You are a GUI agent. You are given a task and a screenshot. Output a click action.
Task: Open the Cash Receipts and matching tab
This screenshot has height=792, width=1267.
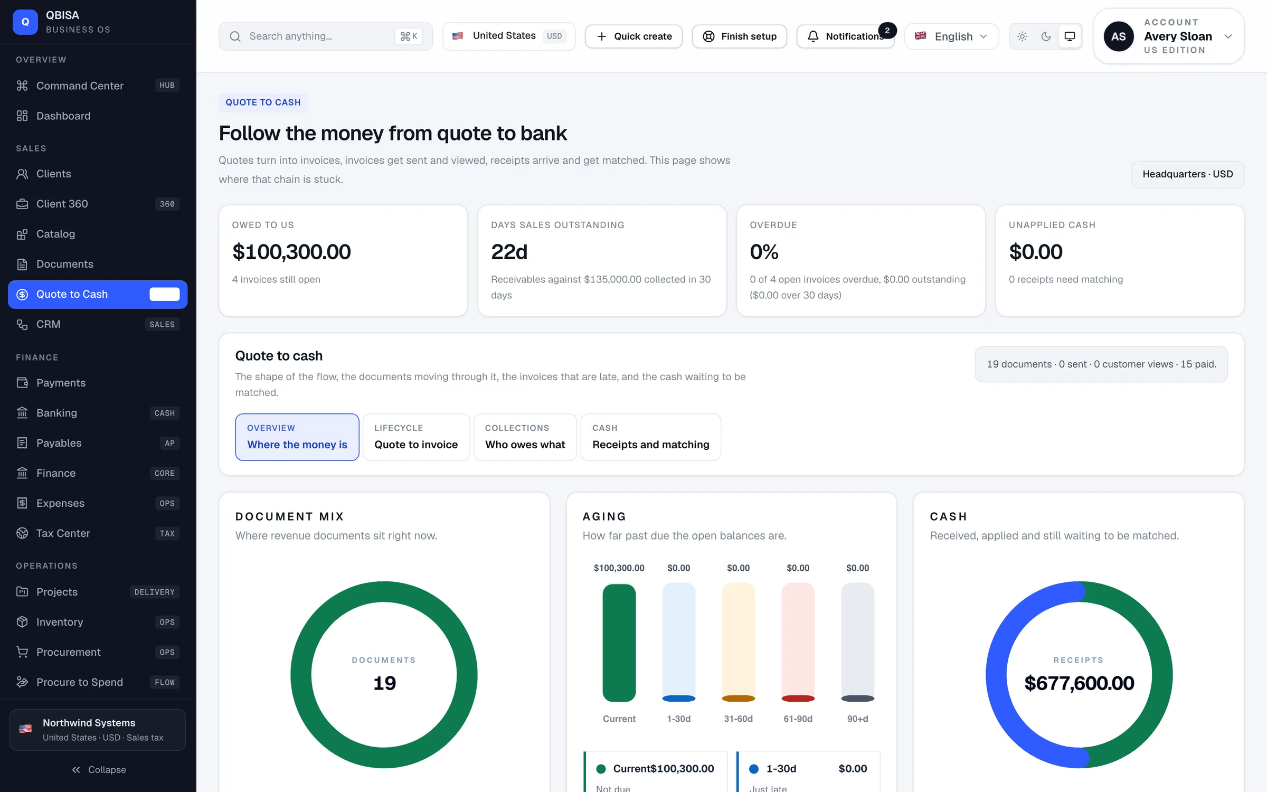point(650,437)
